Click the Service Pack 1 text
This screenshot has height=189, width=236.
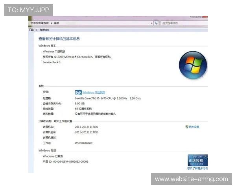(52, 62)
